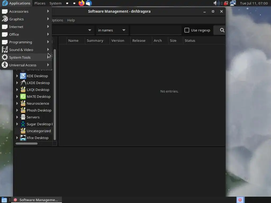Image resolution: width=271 pixels, height=203 pixels.
Task: Sort packages by Size column
Action: [x=176, y=40]
